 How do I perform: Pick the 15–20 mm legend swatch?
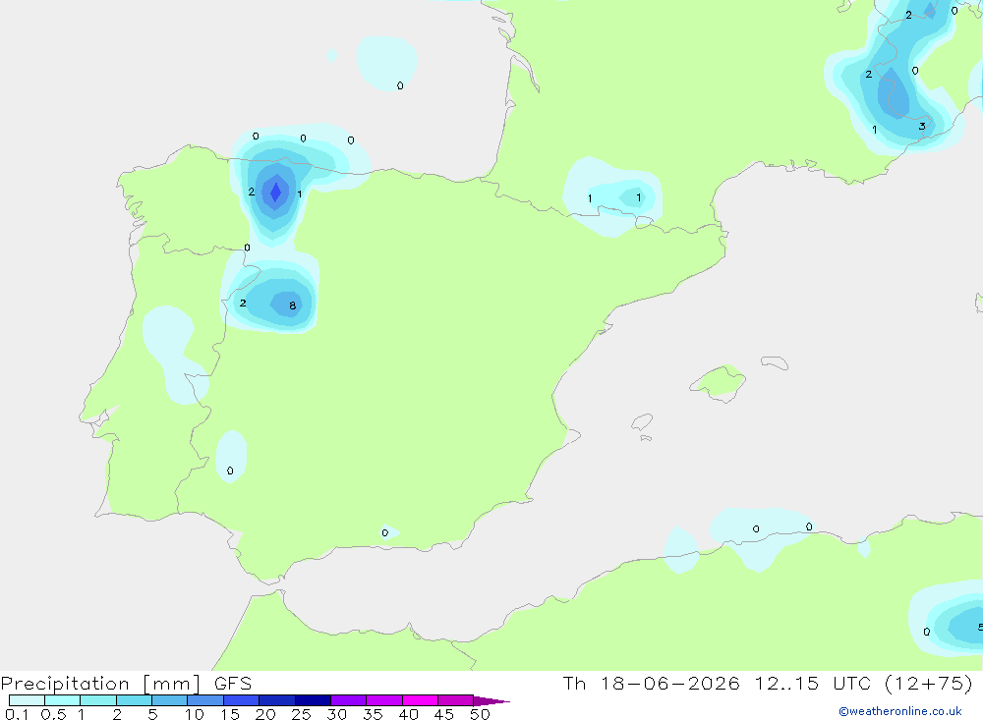(241, 700)
